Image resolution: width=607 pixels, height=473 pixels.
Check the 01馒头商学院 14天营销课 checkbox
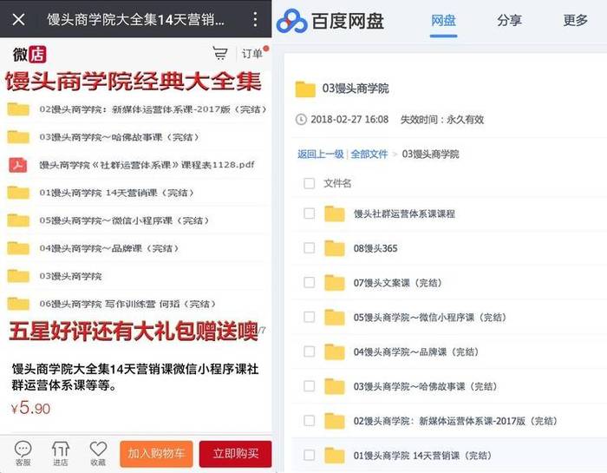310,455
